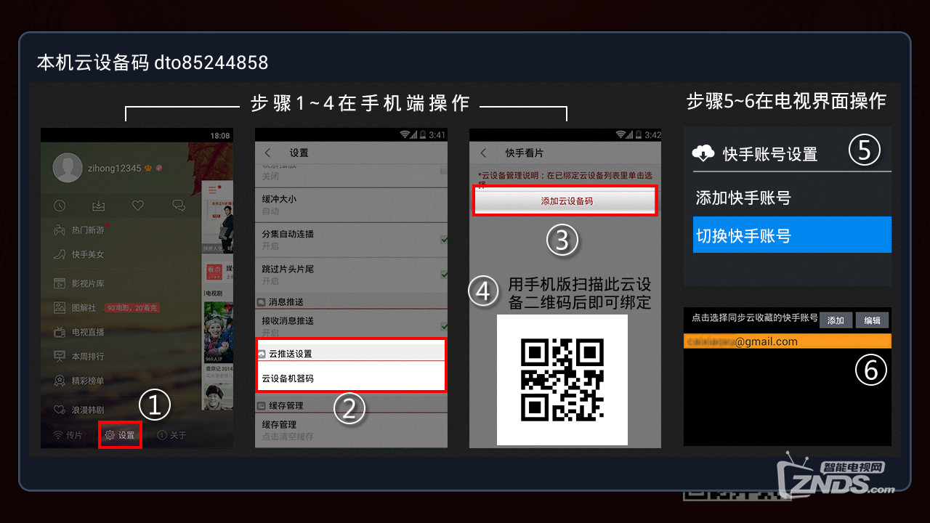Click the 电视剧 poster thumbnail in phone screen
This screenshot has width=930, height=523.
tap(217, 331)
